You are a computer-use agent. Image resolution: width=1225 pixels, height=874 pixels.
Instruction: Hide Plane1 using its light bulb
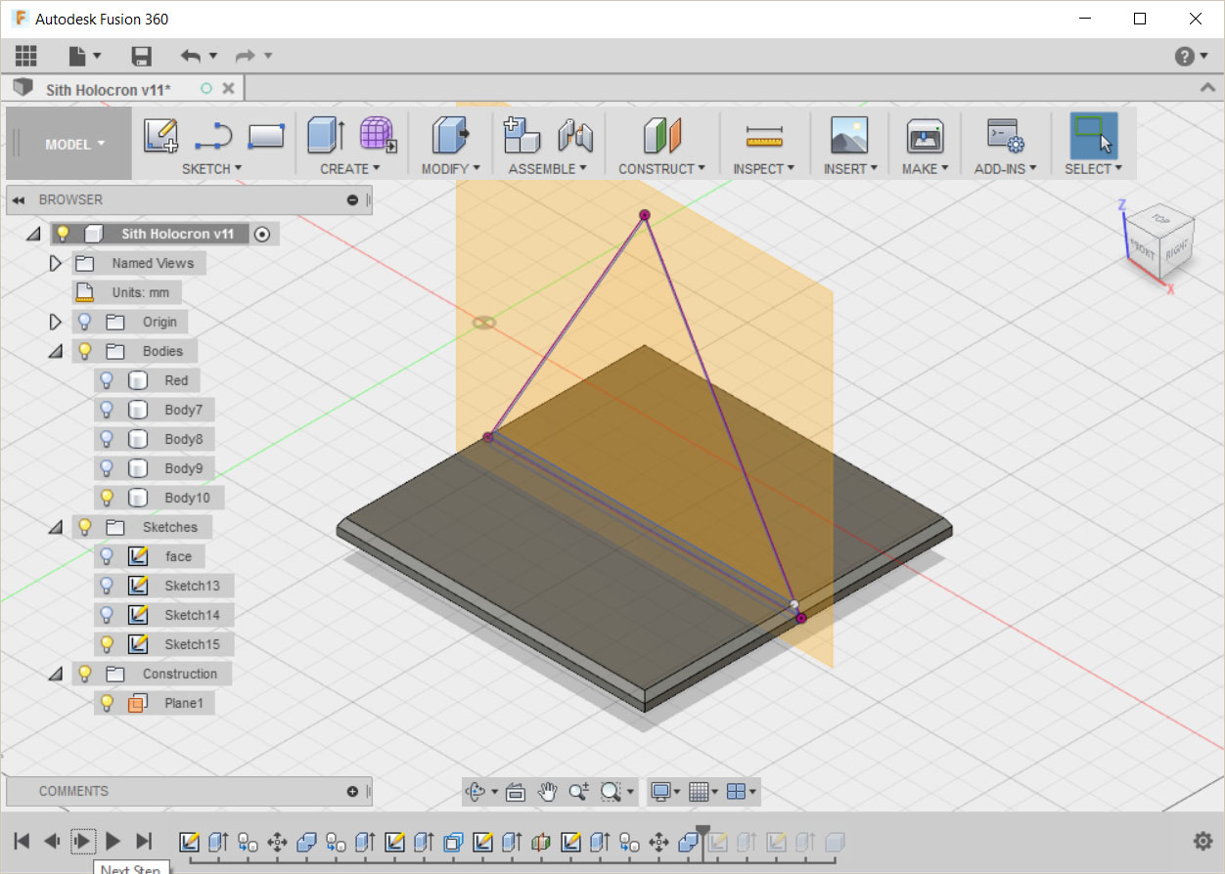click(108, 703)
